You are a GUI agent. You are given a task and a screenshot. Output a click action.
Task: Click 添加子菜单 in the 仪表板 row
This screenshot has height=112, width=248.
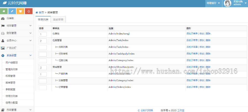point(192,34)
